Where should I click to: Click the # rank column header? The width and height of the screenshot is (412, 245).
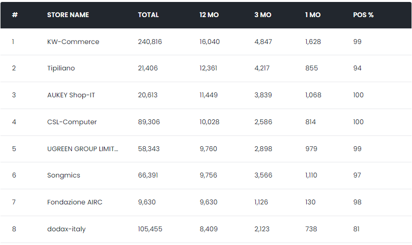(15, 15)
